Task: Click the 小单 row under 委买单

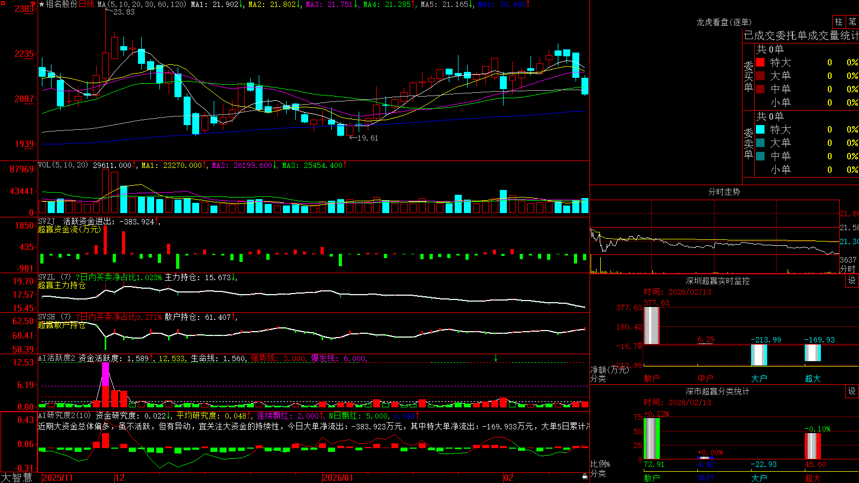Action: tap(807, 103)
